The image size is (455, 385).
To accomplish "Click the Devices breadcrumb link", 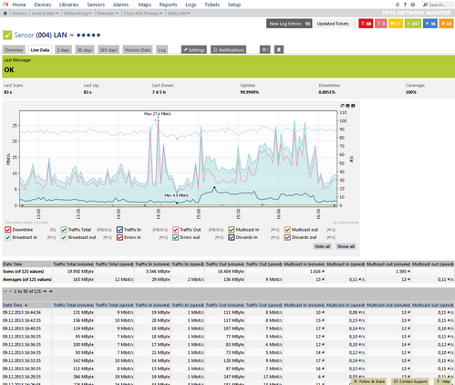I will tap(19, 14).
